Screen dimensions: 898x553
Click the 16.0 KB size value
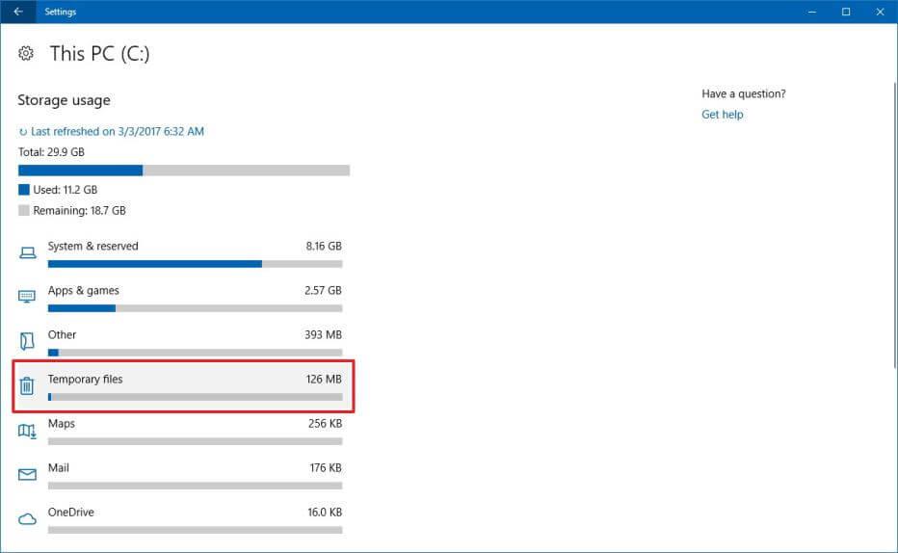pos(325,513)
